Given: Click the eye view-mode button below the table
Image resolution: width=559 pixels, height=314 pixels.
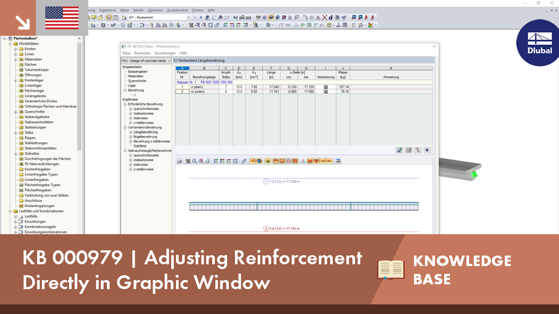Looking at the screenshot, I should pos(427,150).
